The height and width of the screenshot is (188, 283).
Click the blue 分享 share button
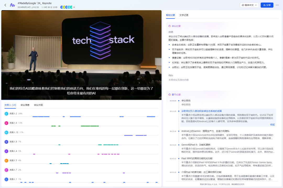coord(267,5)
